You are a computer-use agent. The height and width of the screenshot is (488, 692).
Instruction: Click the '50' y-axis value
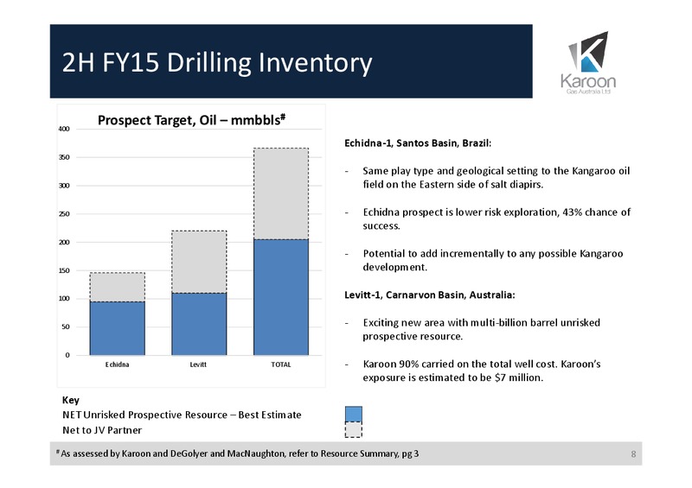(66, 326)
